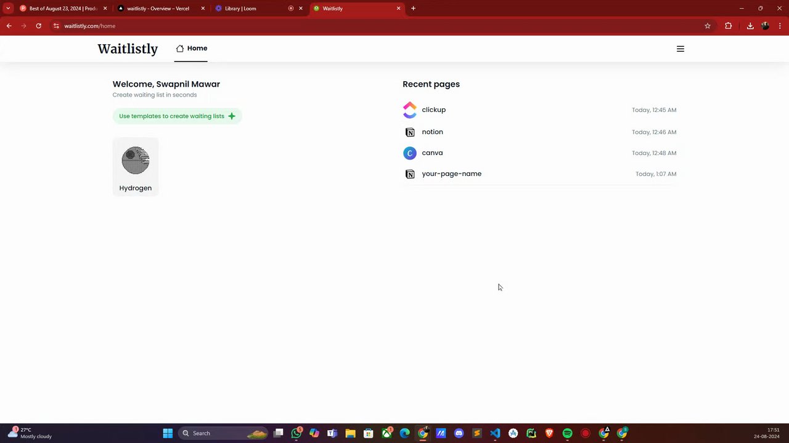
Task: Open the hamburger menu in Waitlistly header
Action: pos(681,49)
